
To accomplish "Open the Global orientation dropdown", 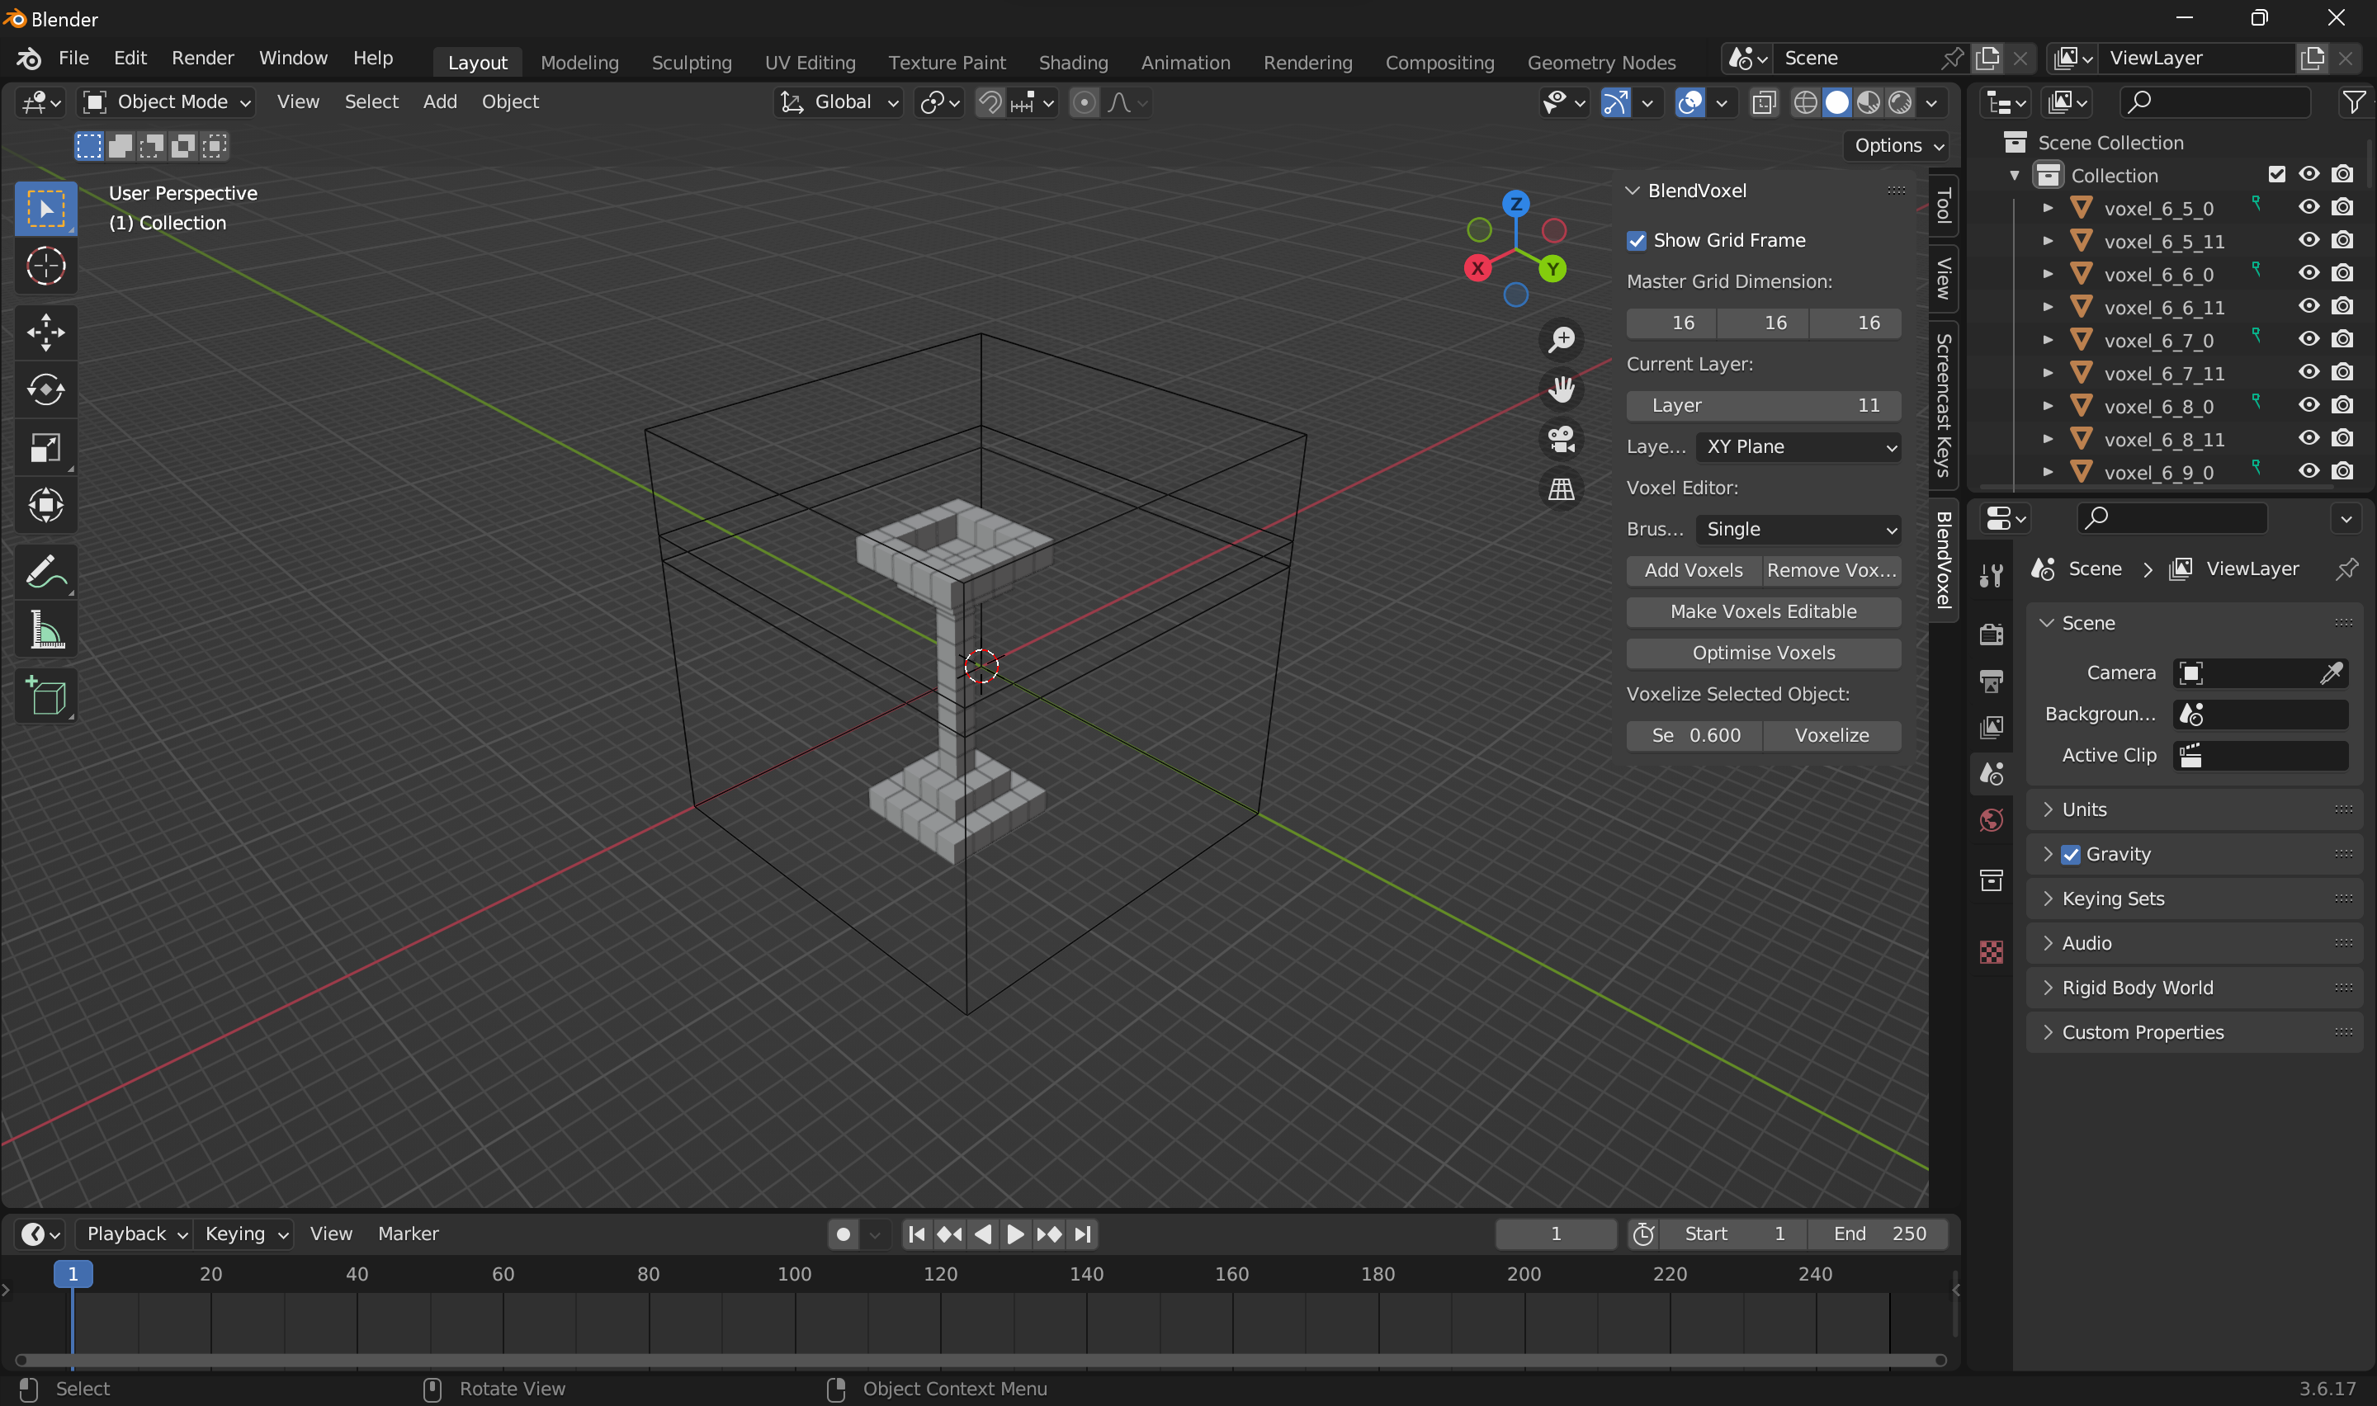I will click(839, 102).
